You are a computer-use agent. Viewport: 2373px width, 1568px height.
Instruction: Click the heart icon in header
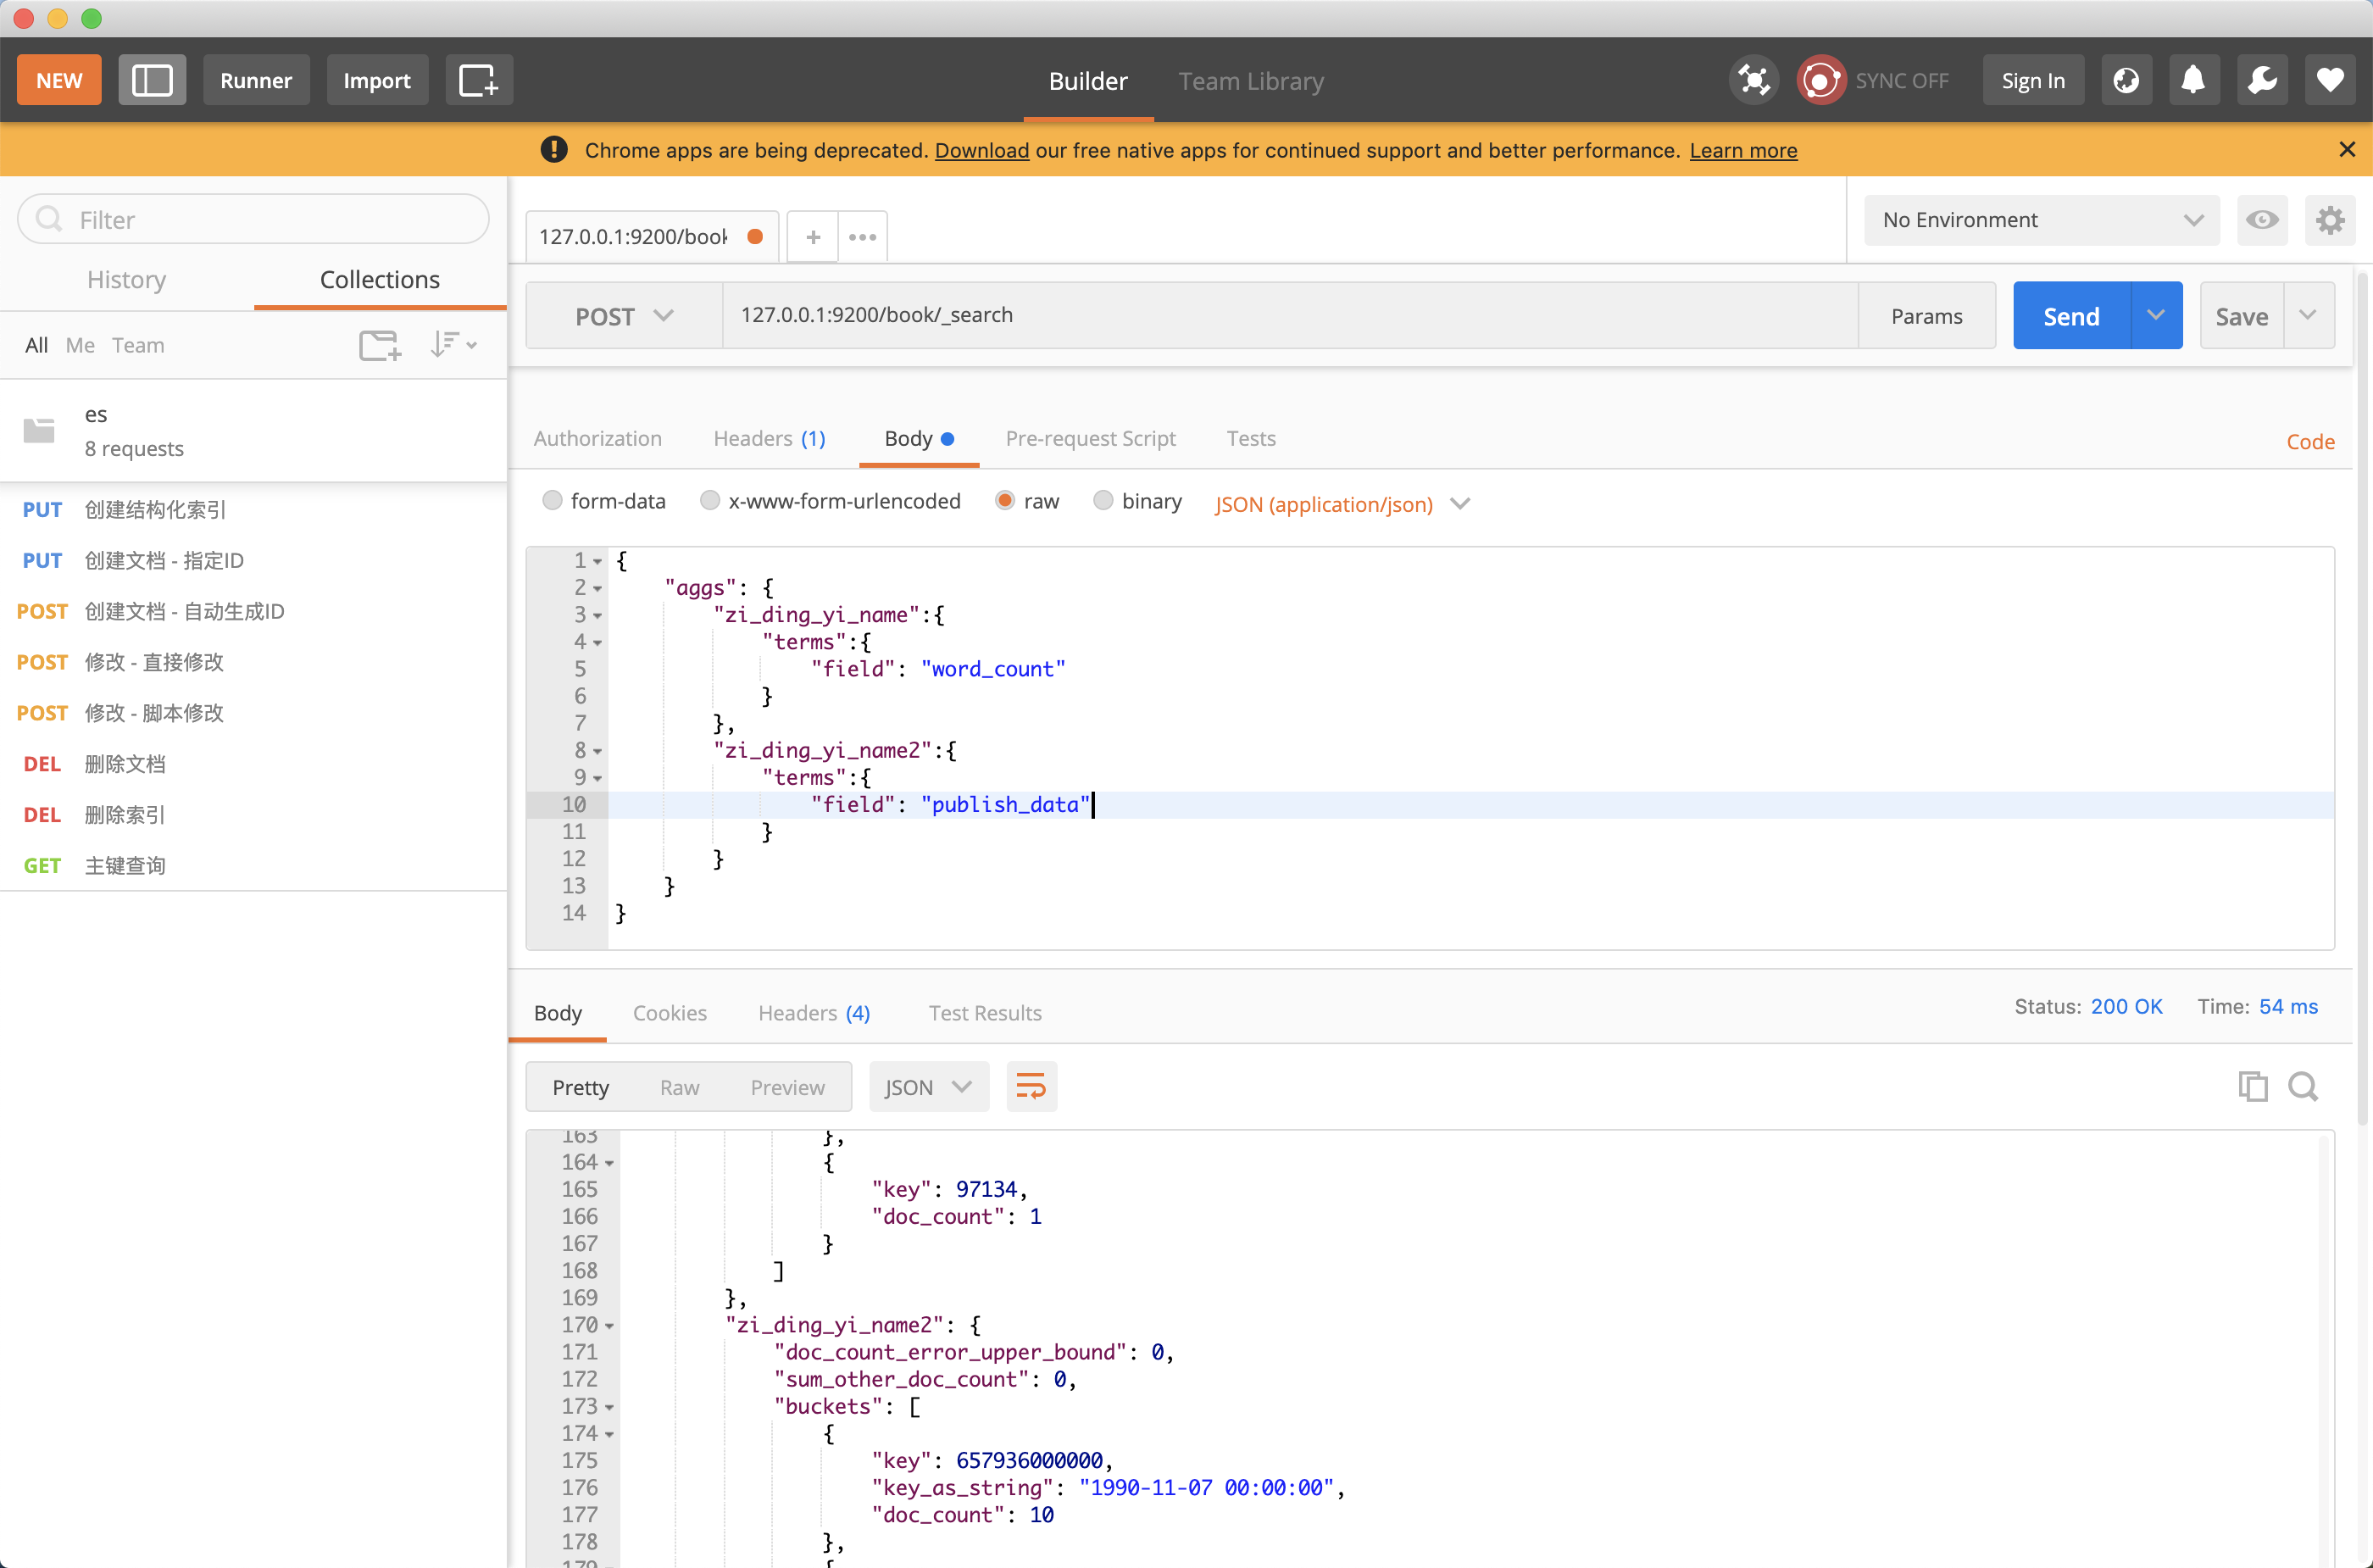(2331, 80)
